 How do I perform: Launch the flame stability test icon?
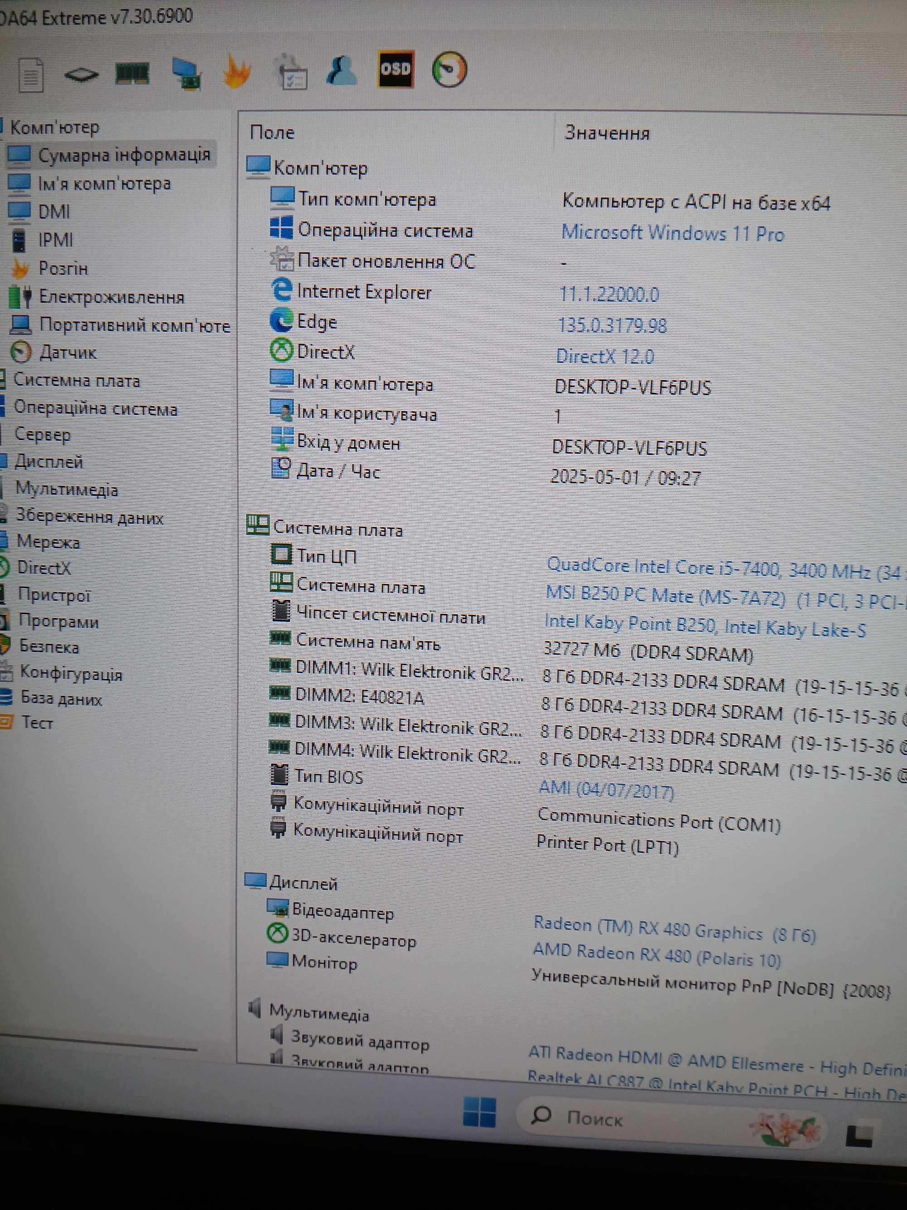coord(237,72)
